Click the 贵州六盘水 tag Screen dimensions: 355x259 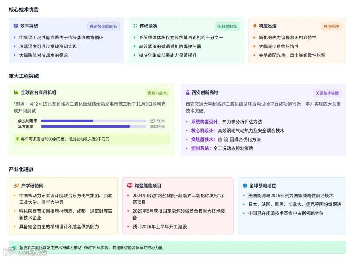point(157,93)
